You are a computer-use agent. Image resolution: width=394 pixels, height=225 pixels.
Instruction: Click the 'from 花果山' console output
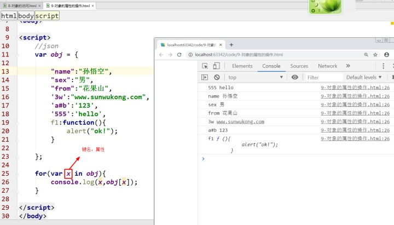(223, 113)
